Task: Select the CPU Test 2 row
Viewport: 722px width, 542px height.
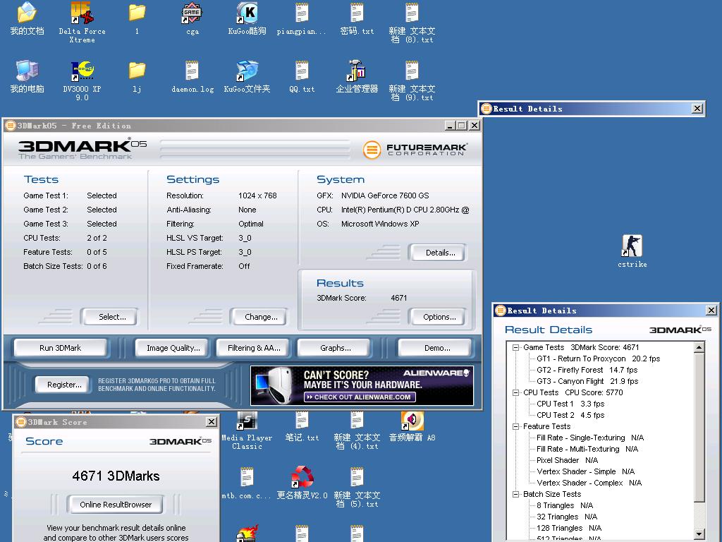Action: [x=570, y=415]
